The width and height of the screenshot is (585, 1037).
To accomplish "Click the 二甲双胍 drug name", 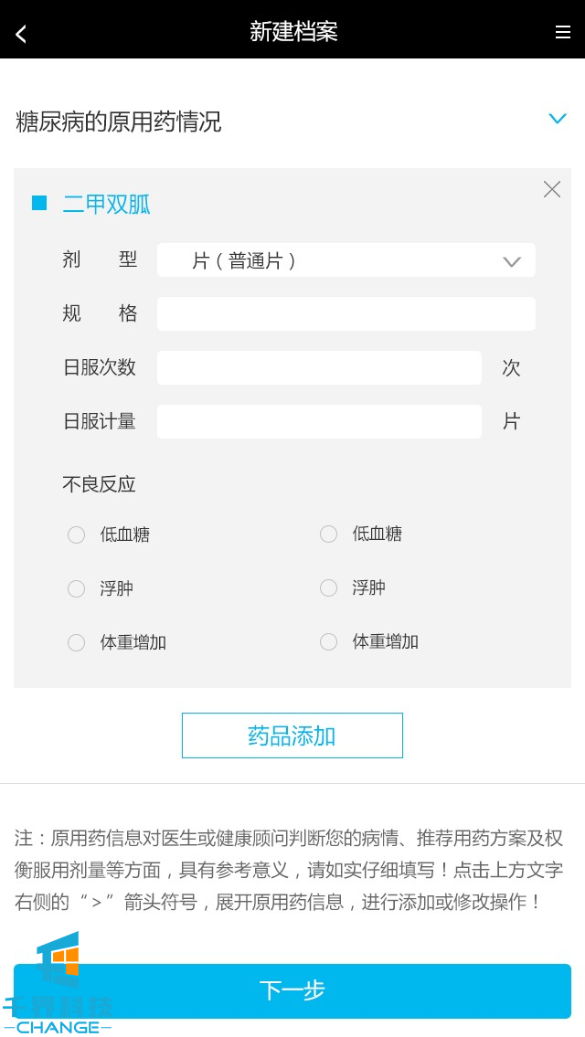I will pyautogui.click(x=106, y=204).
